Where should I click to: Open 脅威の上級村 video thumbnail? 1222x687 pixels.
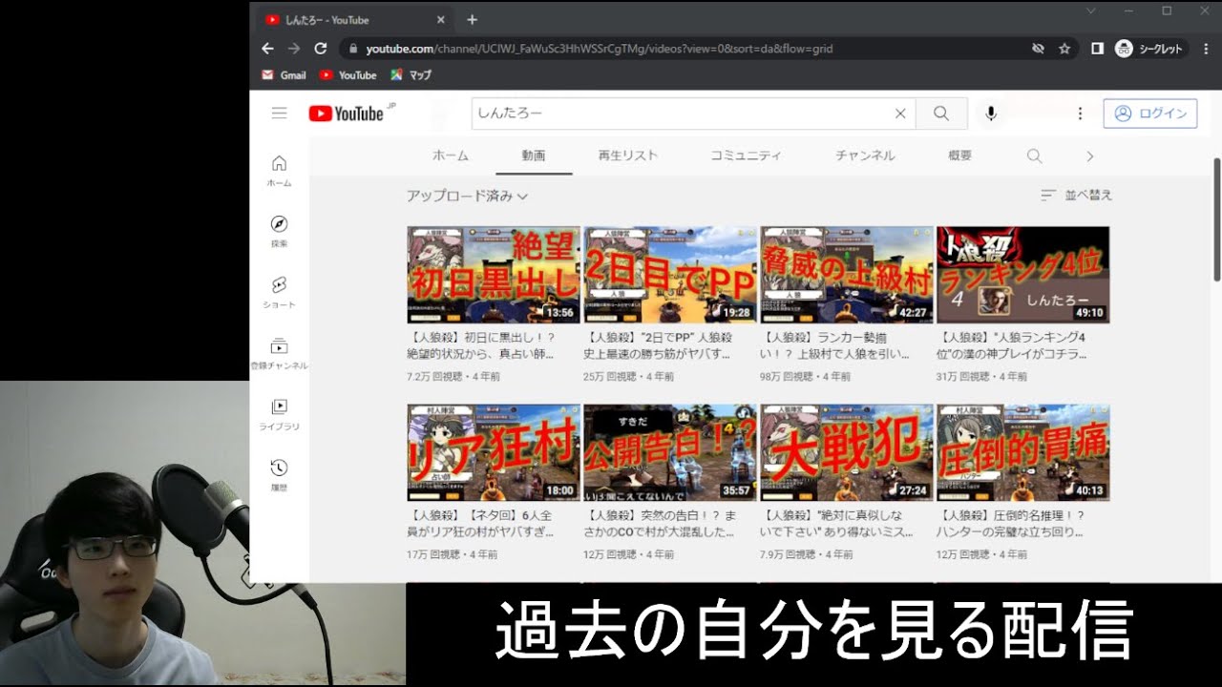coord(847,275)
